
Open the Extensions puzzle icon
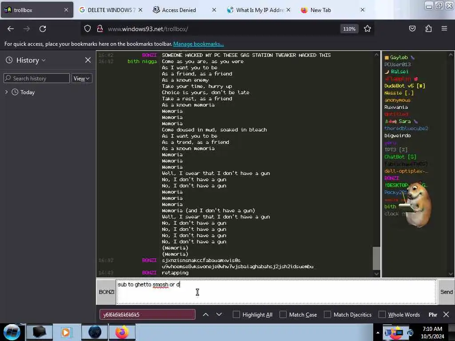coord(428,29)
